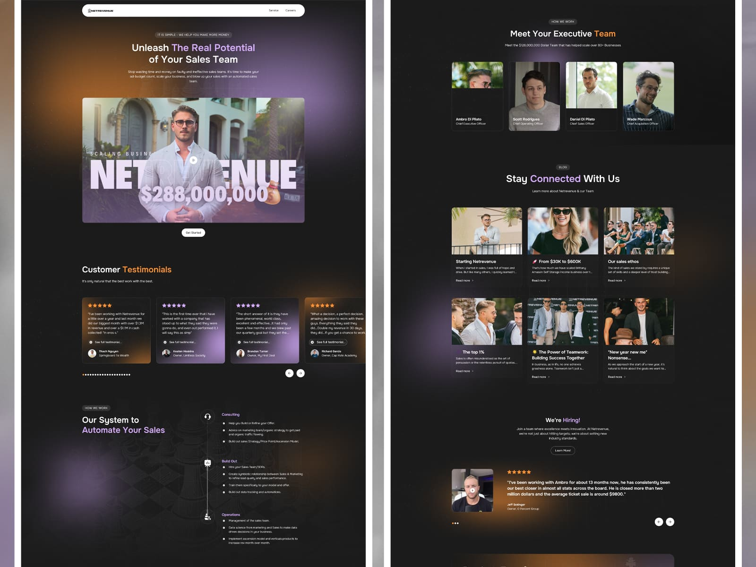
Task: Read more on Starting Netrevenue post
Action: pos(464,281)
